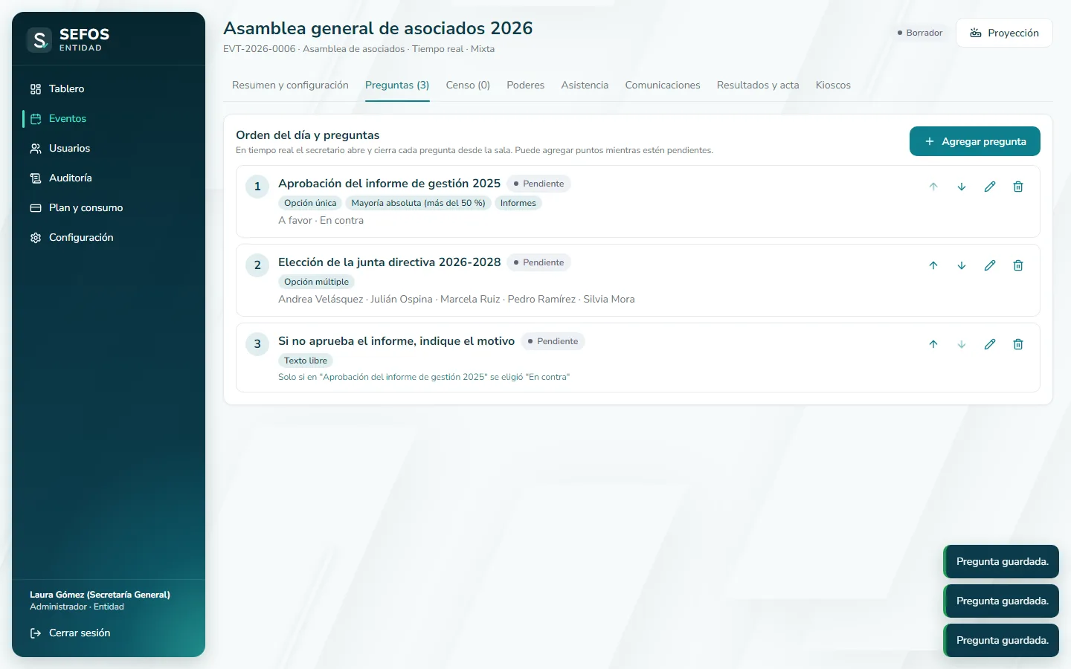This screenshot has width=1071, height=669.
Task: Move Elección de la junta directiva down
Action: 962,265
